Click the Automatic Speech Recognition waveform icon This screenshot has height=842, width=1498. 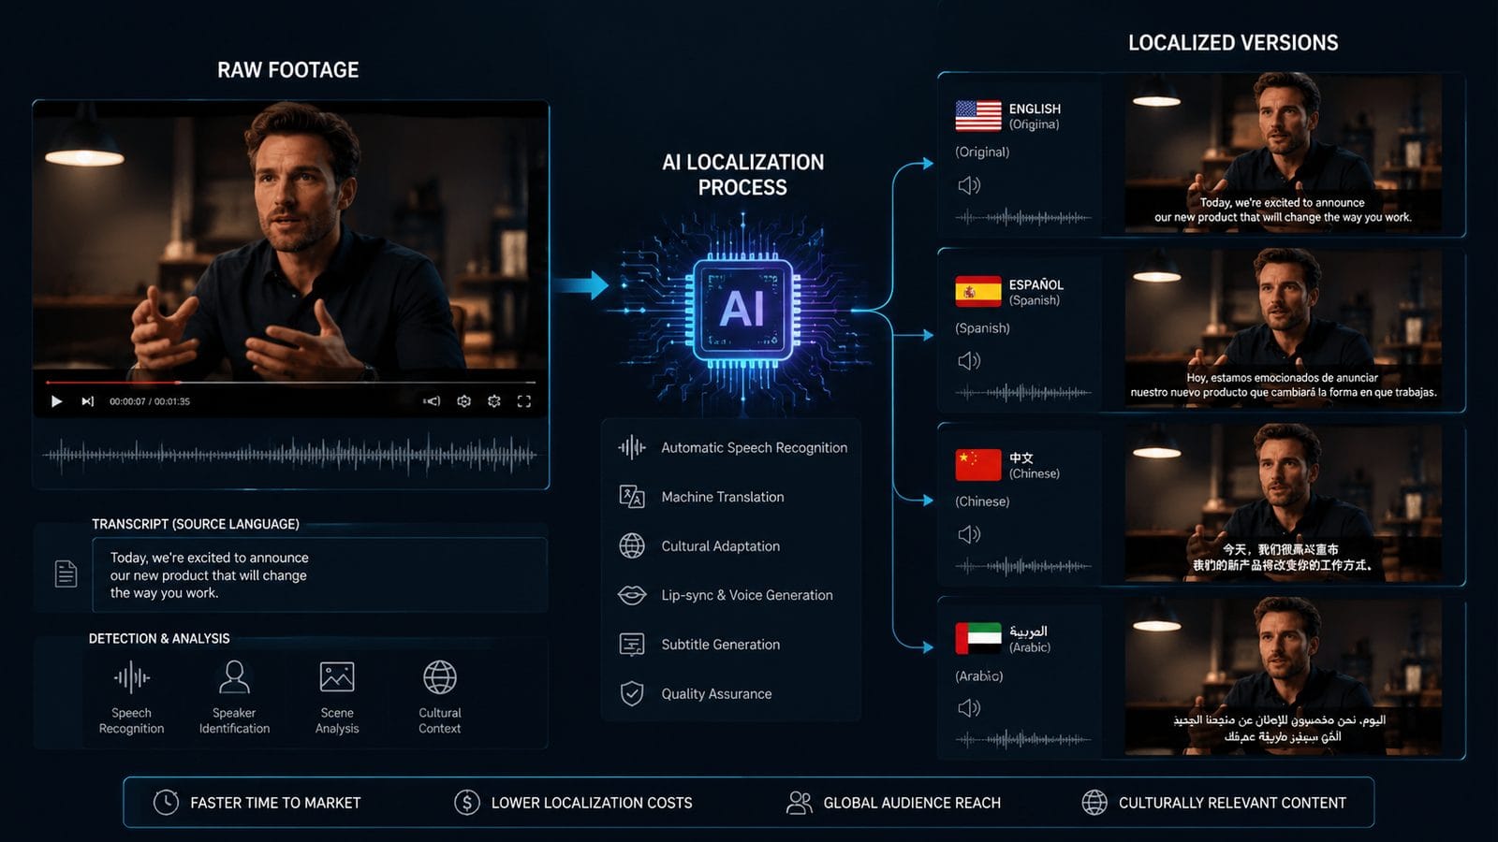tap(632, 447)
